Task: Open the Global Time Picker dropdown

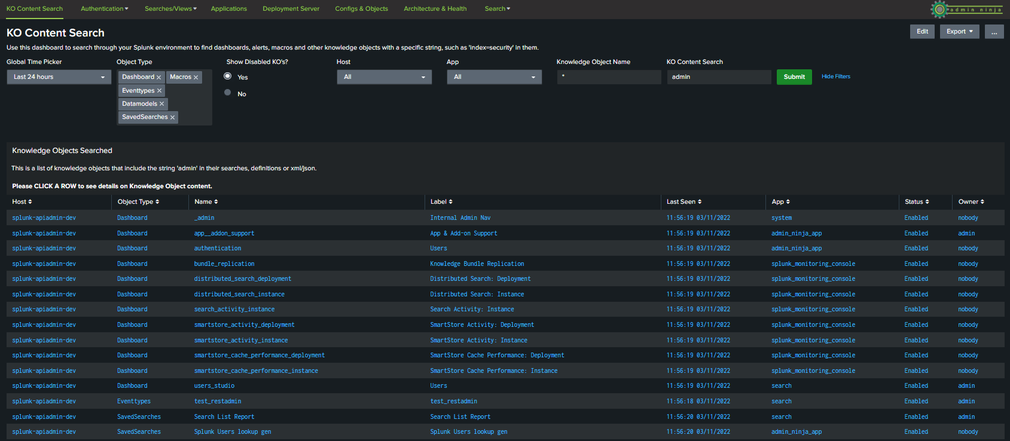Action: click(x=59, y=77)
